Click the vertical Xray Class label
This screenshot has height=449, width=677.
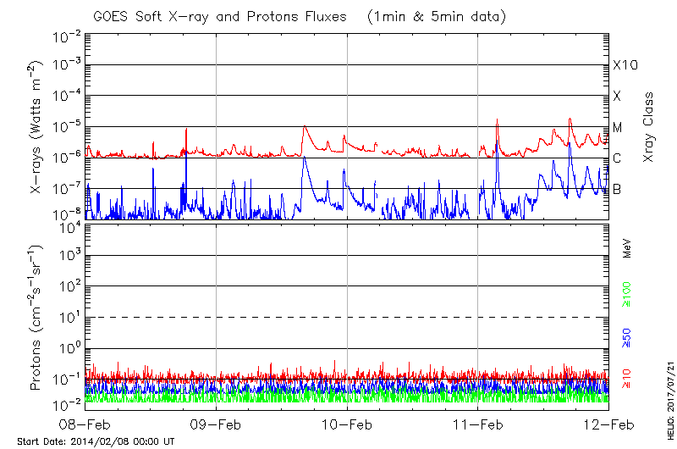[x=649, y=127]
